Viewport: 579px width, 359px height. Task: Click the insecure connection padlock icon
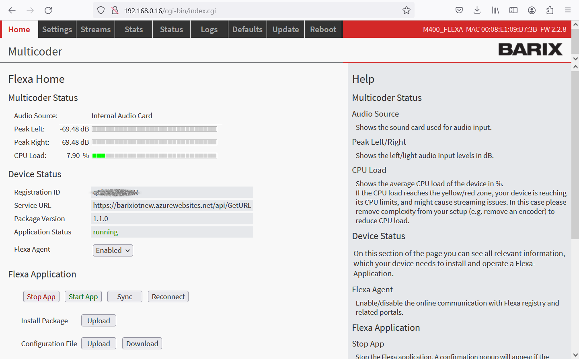point(115,10)
